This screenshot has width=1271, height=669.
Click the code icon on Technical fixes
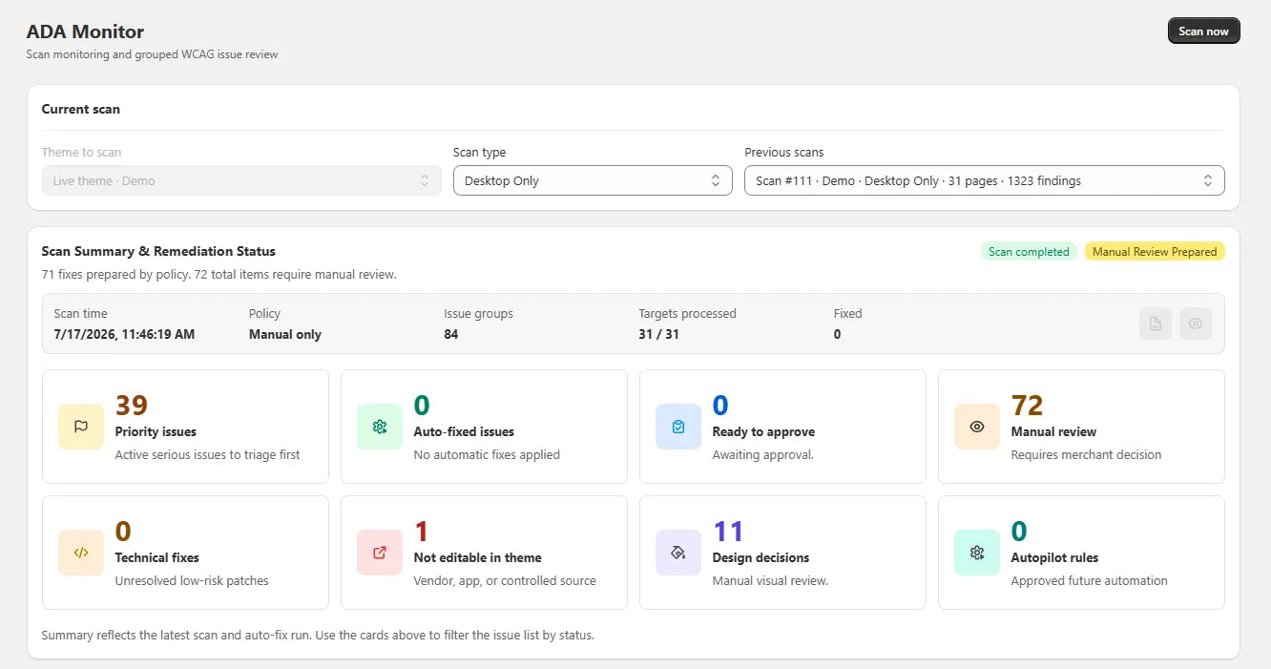click(81, 553)
